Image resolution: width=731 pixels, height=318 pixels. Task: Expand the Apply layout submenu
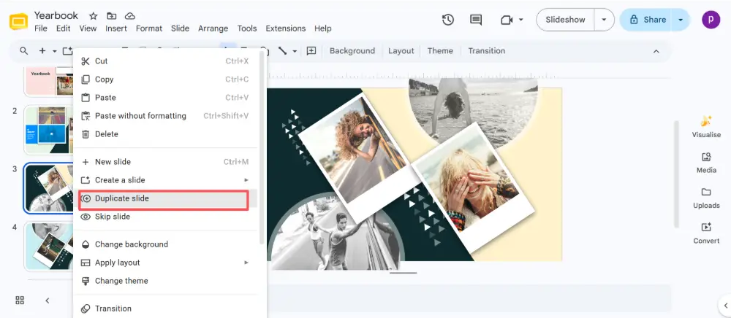[165, 263]
